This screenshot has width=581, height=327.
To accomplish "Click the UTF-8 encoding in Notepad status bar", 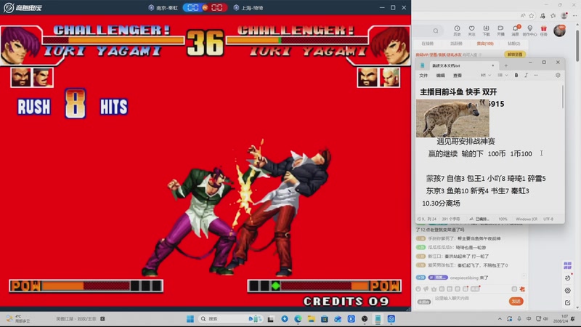I will tap(548, 219).
